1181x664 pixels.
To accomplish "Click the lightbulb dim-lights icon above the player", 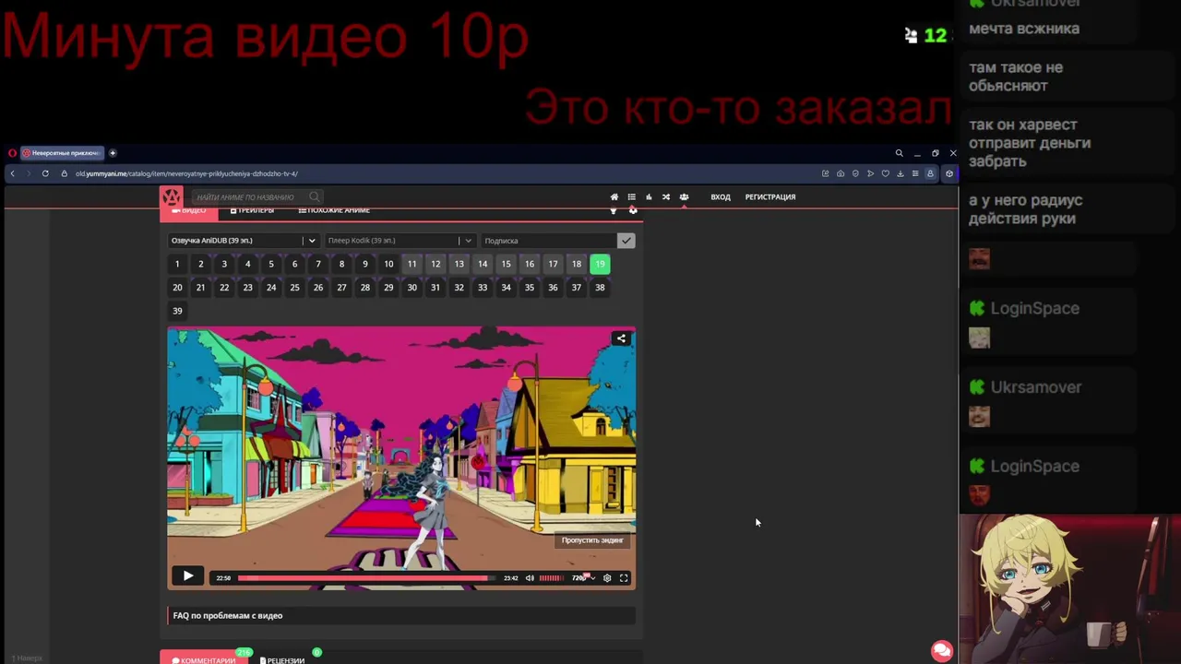I will [613, 211].
